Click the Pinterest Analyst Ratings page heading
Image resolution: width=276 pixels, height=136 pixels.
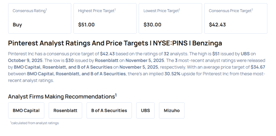tap(115, 43)
